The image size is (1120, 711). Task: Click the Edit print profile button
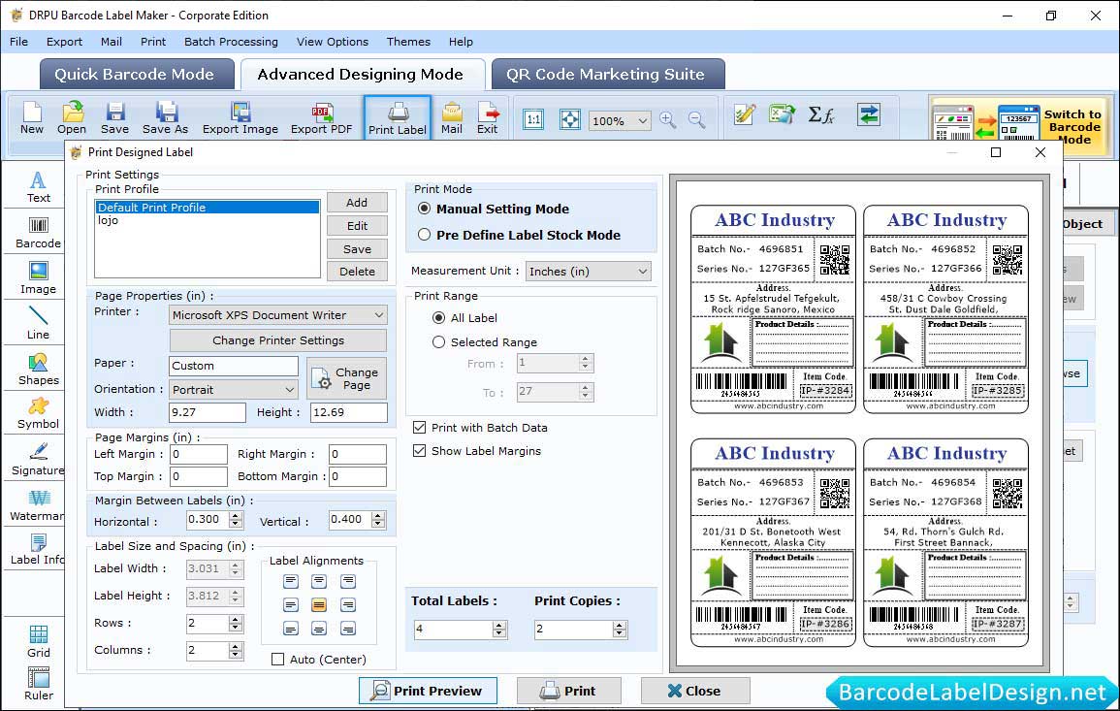357,226
